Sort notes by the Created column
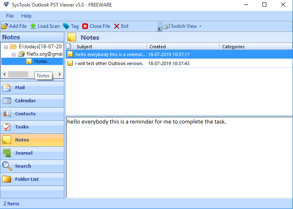This screenshot has width=293, height=209. click(x=183, y=47)
